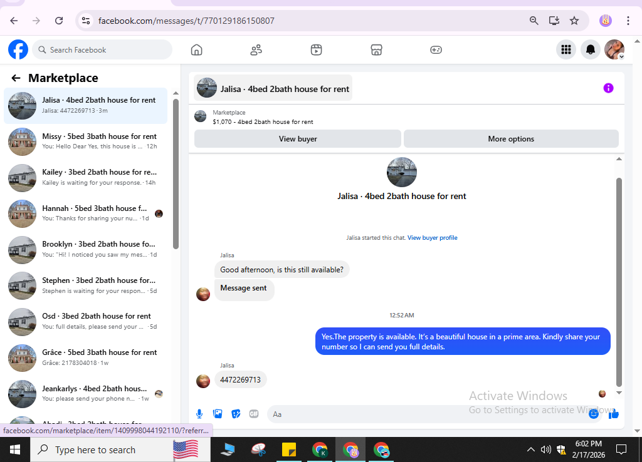The height and width of the screenshot is (462, 642).
Task: Focus the Search Facebook field
Action: [x=102, y=50]
